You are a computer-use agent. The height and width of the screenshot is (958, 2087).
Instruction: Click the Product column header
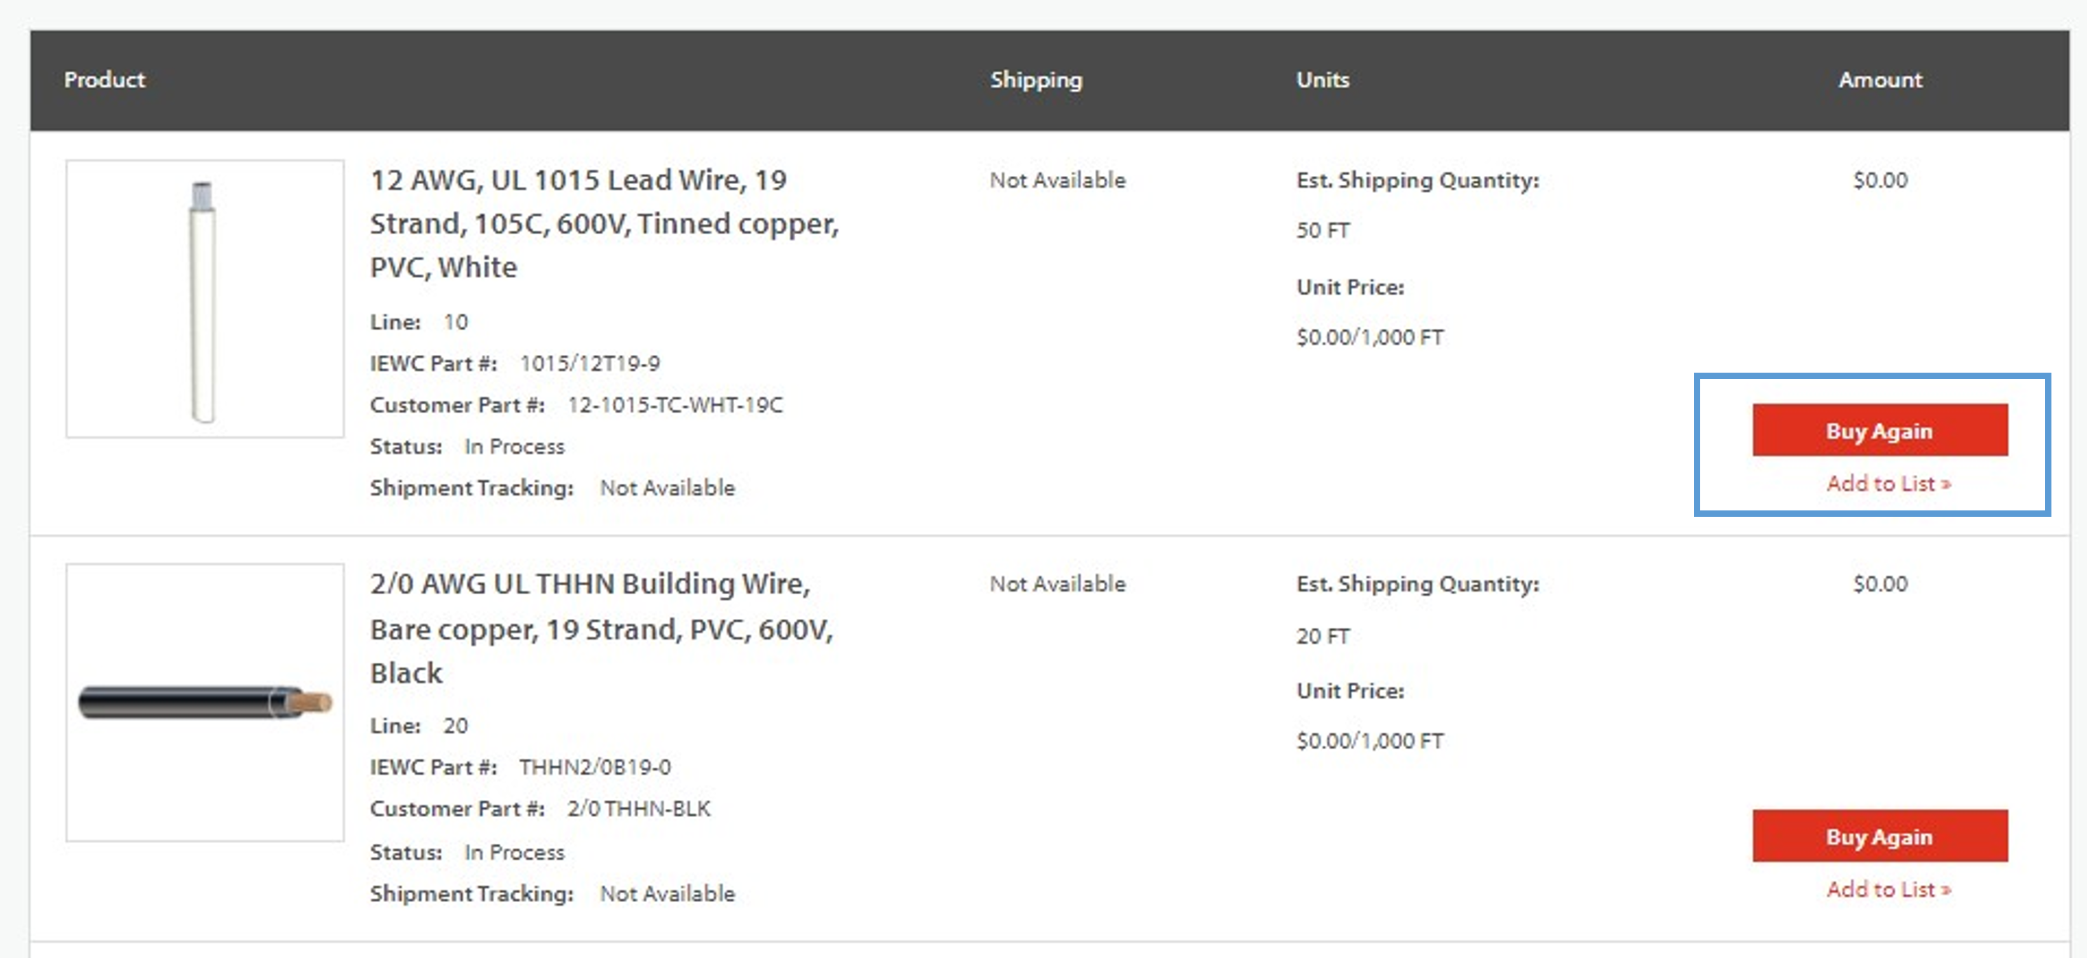click(105, 79)
